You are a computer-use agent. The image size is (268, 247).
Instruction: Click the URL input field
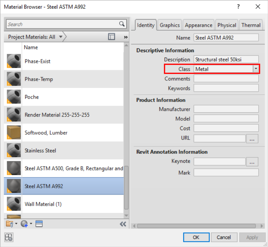[x=220, y=138]
